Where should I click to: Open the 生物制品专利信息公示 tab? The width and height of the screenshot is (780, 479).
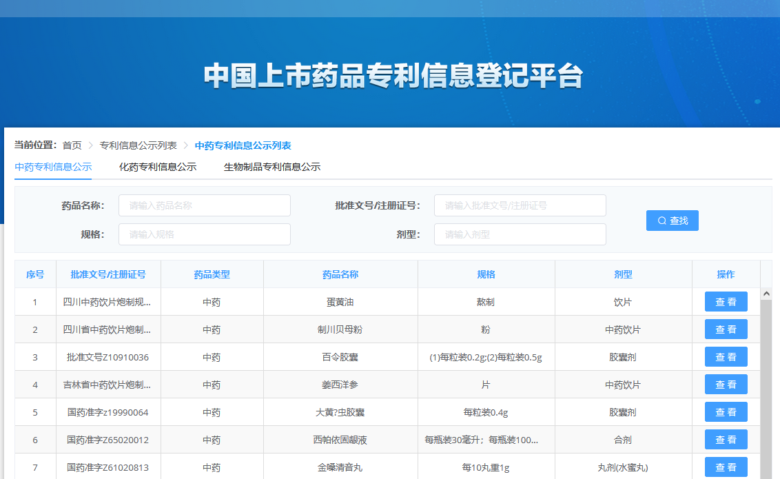[271, 167]
